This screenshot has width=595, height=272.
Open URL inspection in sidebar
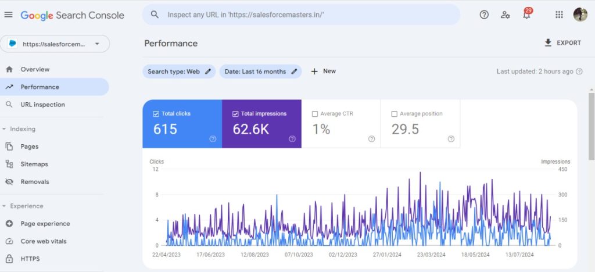pyautogui.click(x=54, y=104)
